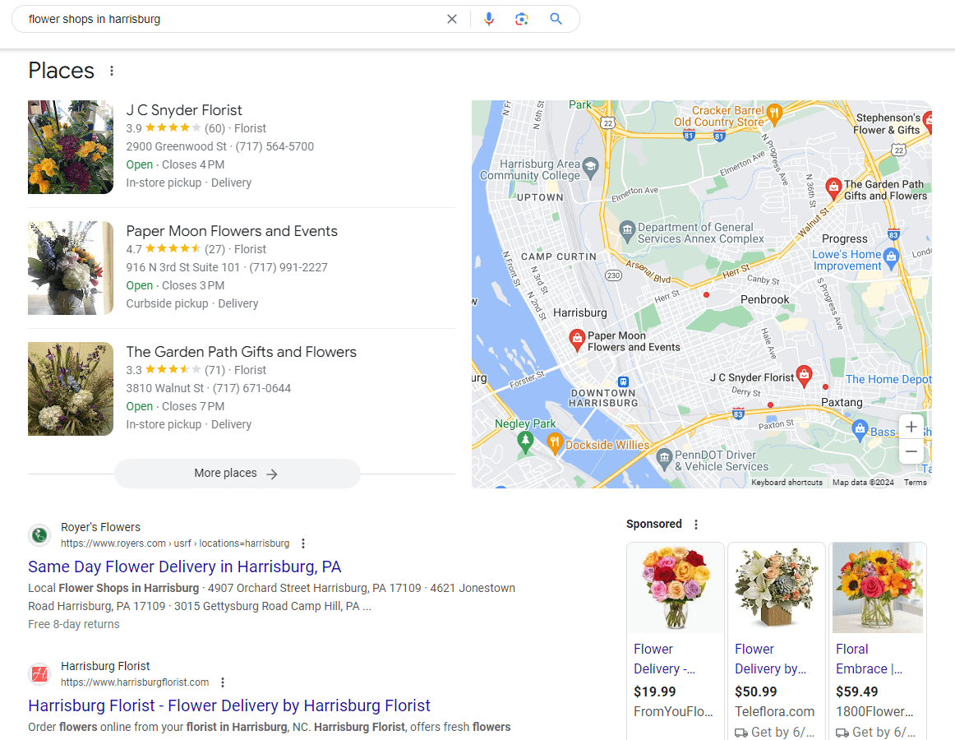Click inside the search query field
Viewport: 955px width, 740px height.
pyautogui.click(x=232, y=19)
